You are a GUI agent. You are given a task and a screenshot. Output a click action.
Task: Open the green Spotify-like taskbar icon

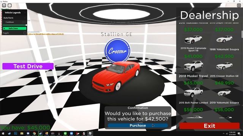coord(65,133)
